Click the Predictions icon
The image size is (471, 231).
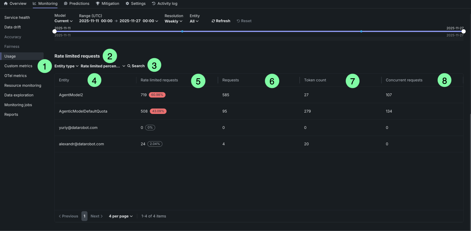click(x=66, y=3)
